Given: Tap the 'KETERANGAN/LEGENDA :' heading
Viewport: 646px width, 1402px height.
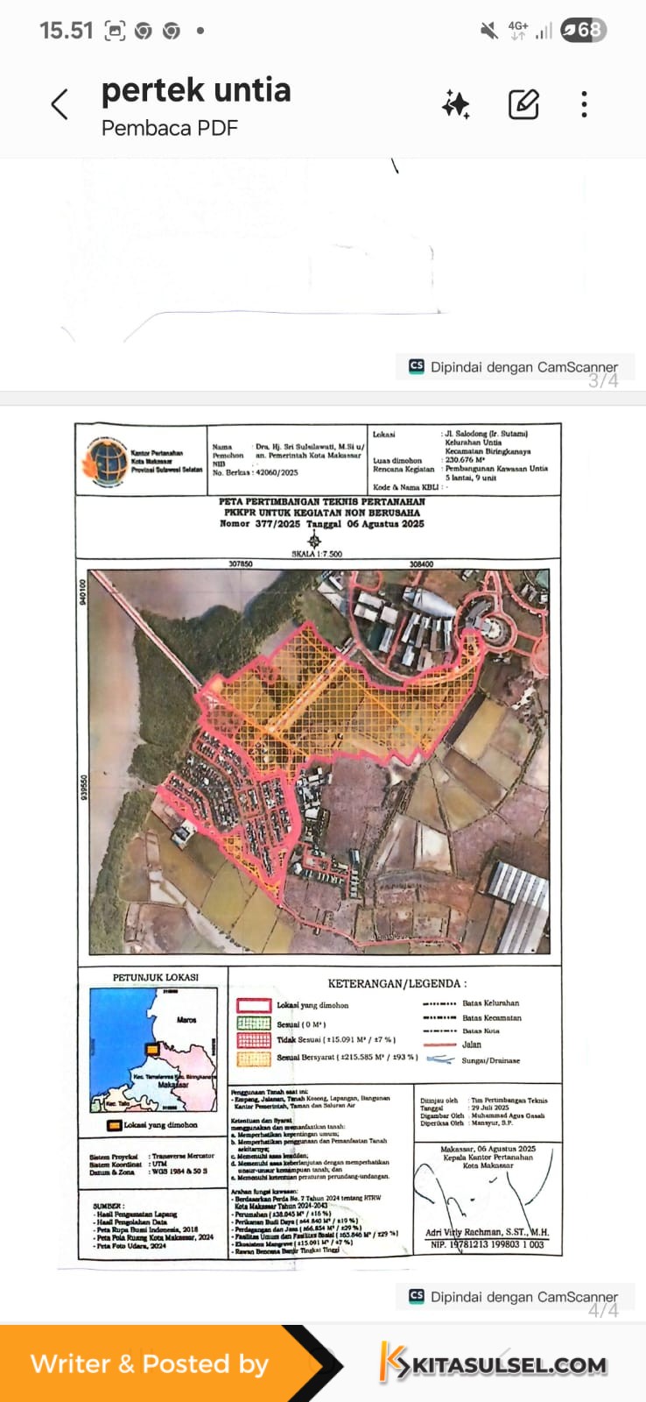Looking at the screenshot, I should 397,984.
